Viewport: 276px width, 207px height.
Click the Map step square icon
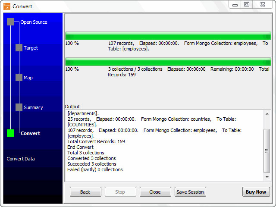point(19,78)
